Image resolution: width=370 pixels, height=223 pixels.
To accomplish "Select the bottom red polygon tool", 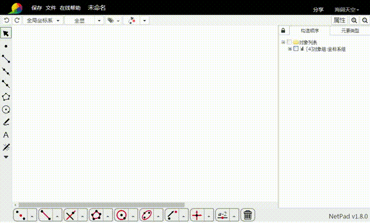I will 97,215.
